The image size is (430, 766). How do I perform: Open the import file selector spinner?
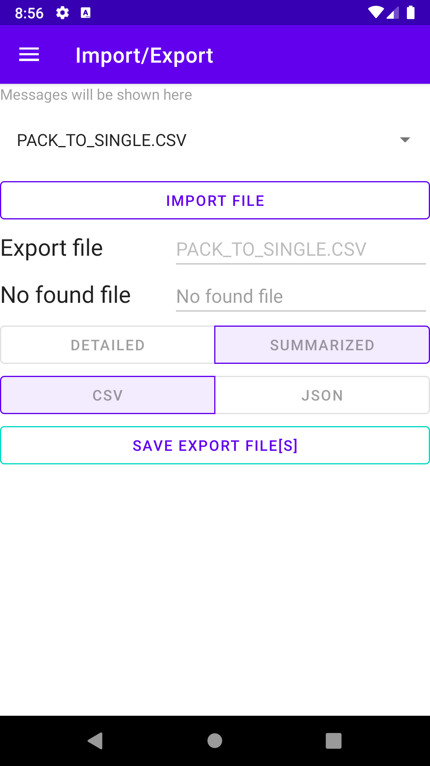199,140
